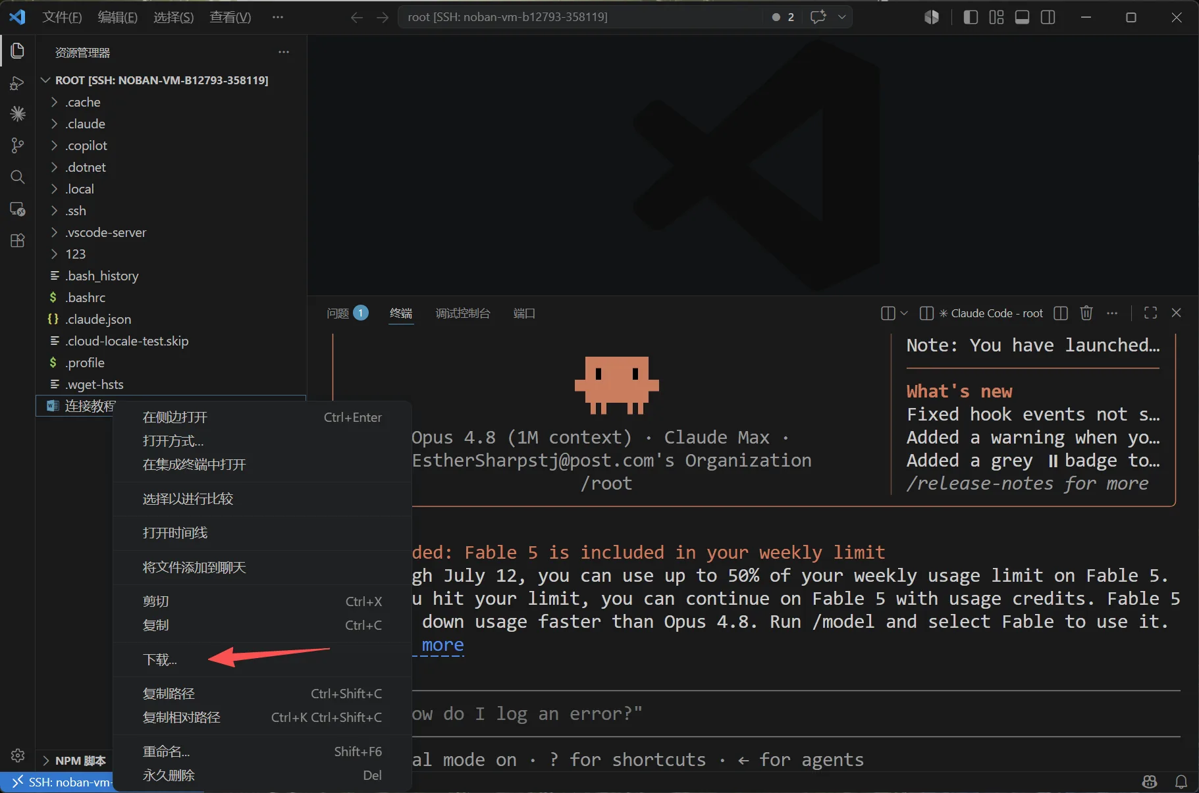The height and width of the screenshot is (793, 1199).
Task: Open the Manage gear icon
Action: 18,755
